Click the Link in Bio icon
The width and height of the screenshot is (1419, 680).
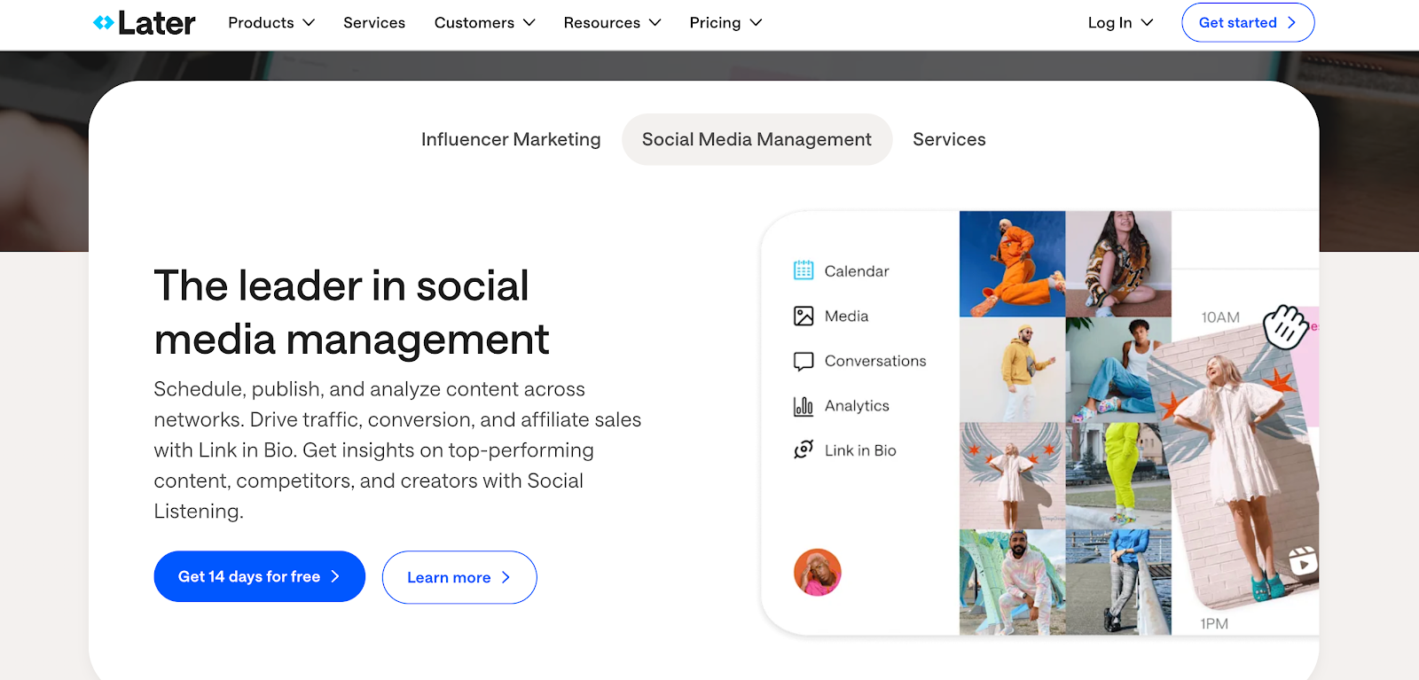pos(804,450)
